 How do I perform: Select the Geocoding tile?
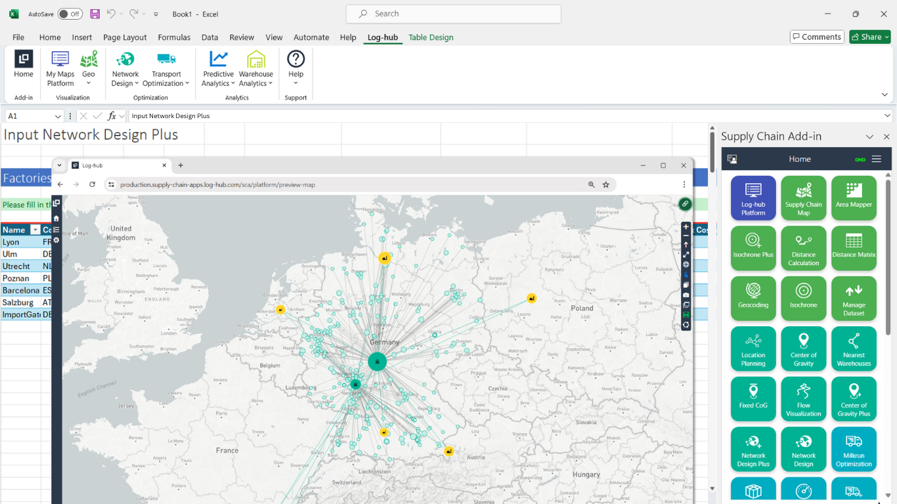coord(753,299)
